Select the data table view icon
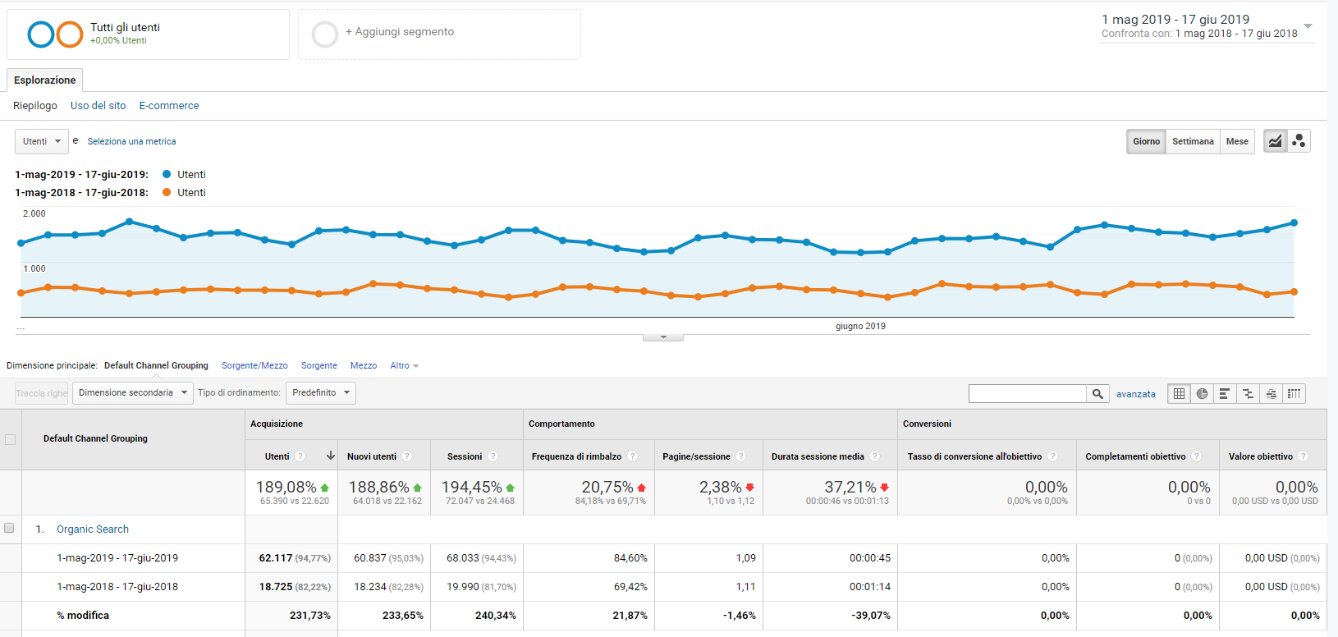Viewport: 1338px width, 637px height. [1179, 394]
